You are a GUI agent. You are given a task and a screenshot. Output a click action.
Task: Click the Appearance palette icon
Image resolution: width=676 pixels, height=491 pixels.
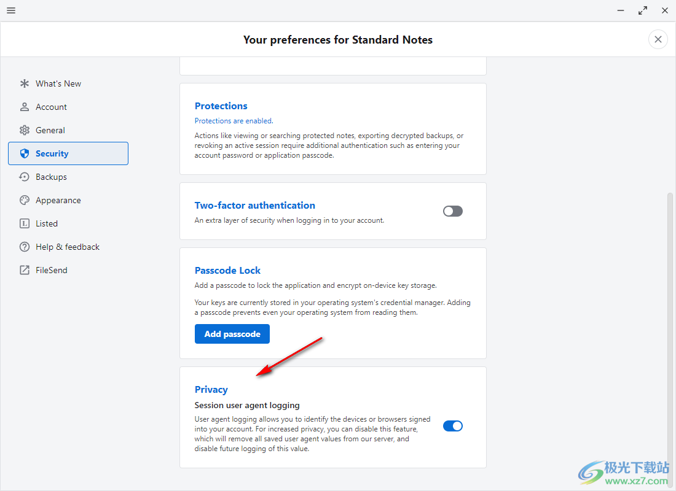[25, 200]
